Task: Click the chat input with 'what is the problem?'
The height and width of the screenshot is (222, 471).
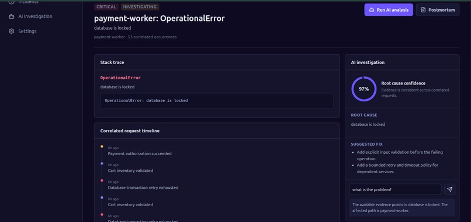Action: [394, 189]
